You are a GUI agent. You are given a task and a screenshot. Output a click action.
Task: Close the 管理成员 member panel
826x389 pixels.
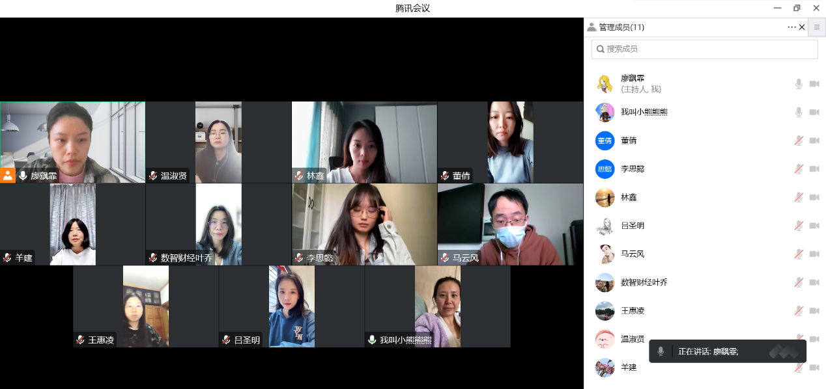[x=802, y=27]
